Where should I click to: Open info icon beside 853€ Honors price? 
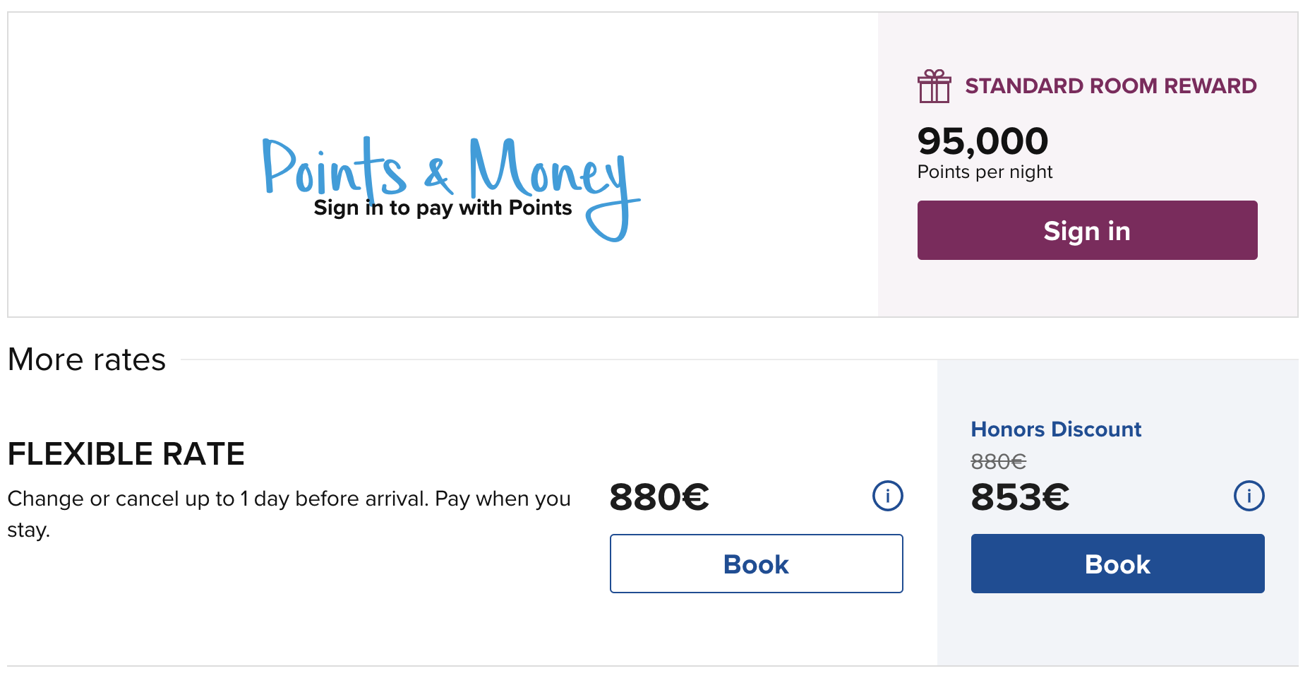coord(1249,496)
